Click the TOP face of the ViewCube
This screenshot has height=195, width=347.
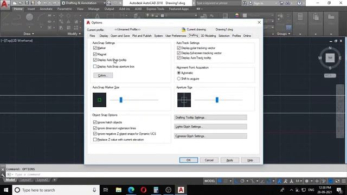(x=330, y=58)
